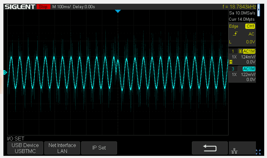Click the channel 3 scale 122mV/ value

coord(248,74)
